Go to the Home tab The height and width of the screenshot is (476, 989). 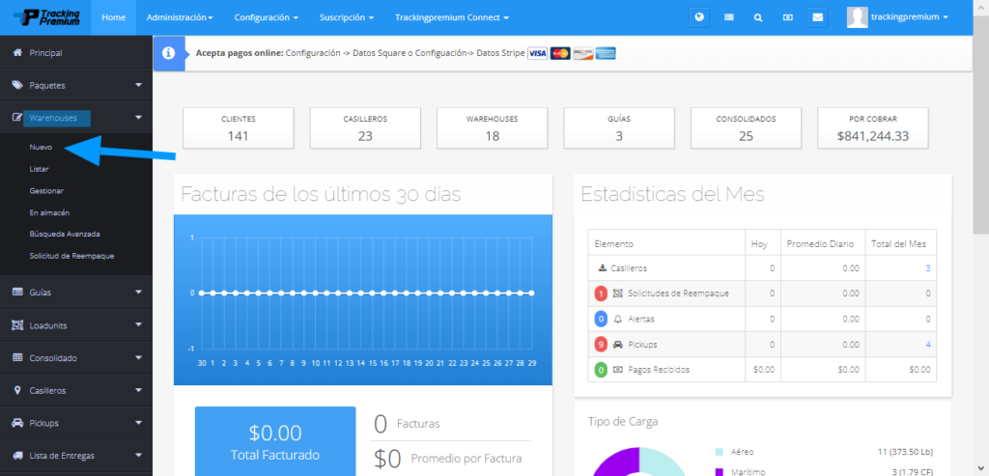point(114,17)
